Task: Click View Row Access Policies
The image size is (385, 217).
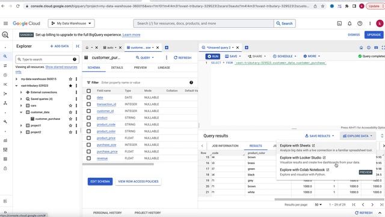Action: click(x=138, y=181)
